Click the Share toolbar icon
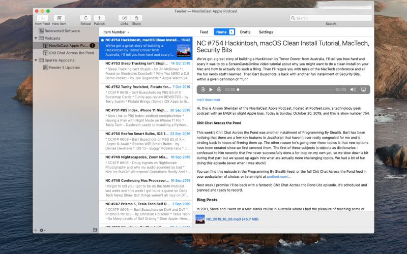Image resolution: width=407 pixels, height=254 pixels. (136, 18)
